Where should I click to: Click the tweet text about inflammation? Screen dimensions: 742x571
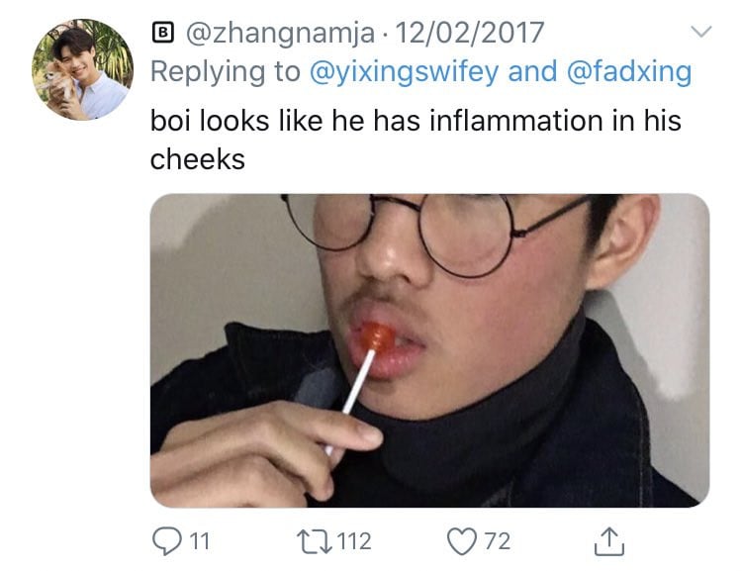tap(416, 140)
